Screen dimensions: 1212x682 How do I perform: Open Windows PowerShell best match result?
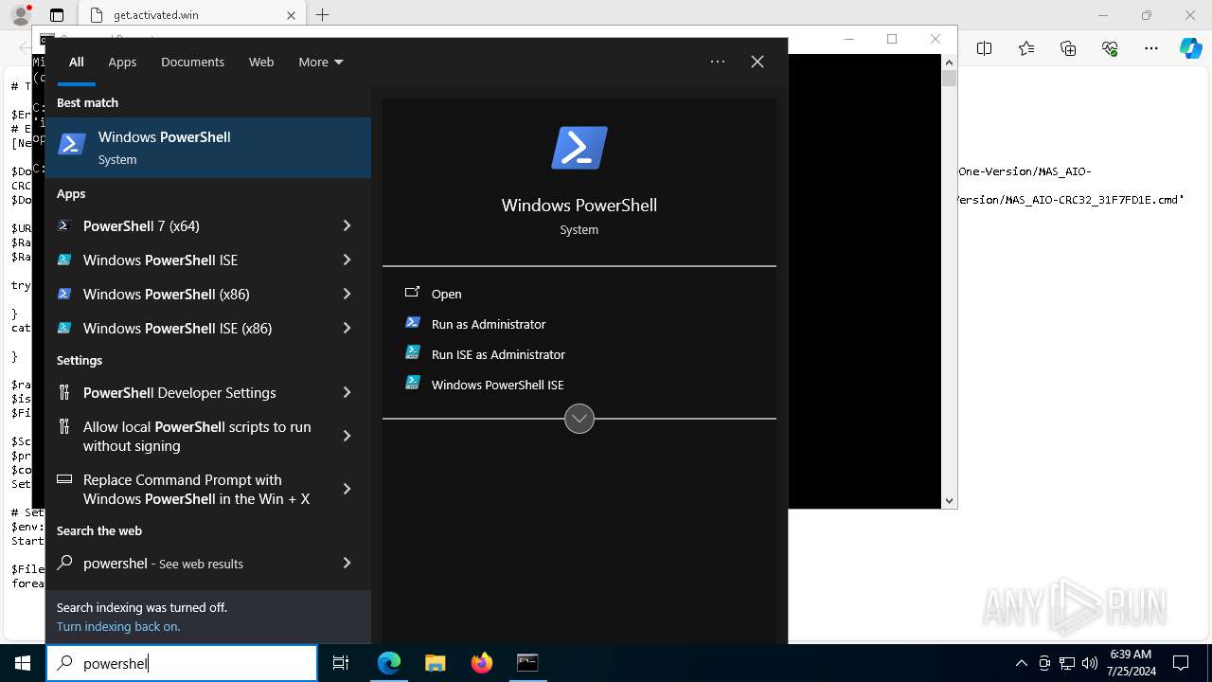tap(208, 148)
